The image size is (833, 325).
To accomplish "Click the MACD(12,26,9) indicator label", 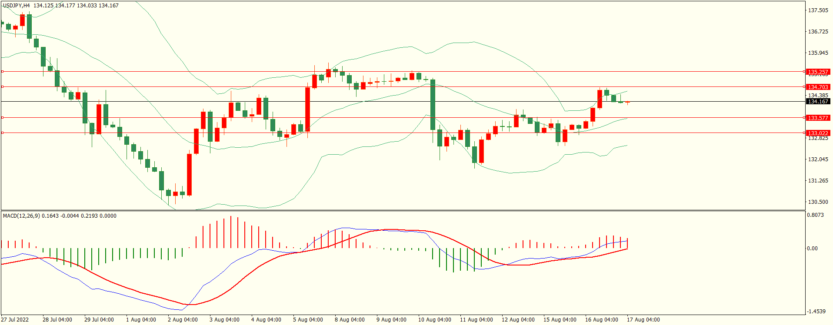I will 22,216.
